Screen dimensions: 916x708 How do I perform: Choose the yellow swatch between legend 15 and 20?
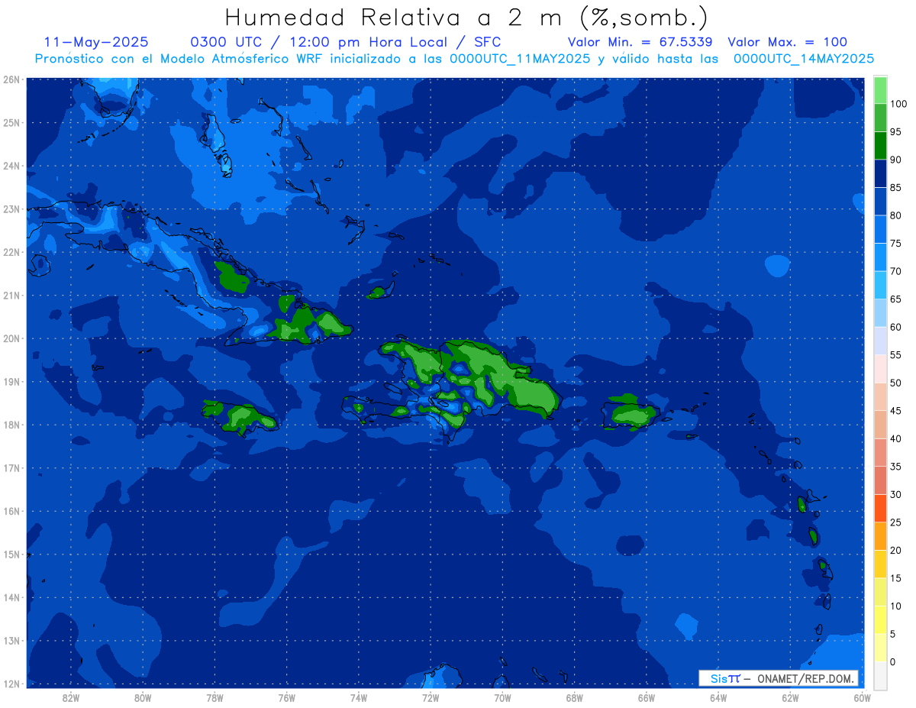click(880, 564)
